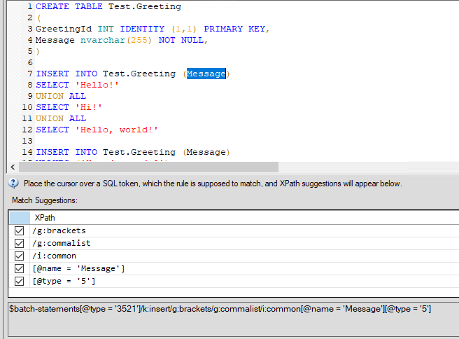Screen dimensions: 459x339
Task: Click the /i:common row text
Action: coord(54,256)
